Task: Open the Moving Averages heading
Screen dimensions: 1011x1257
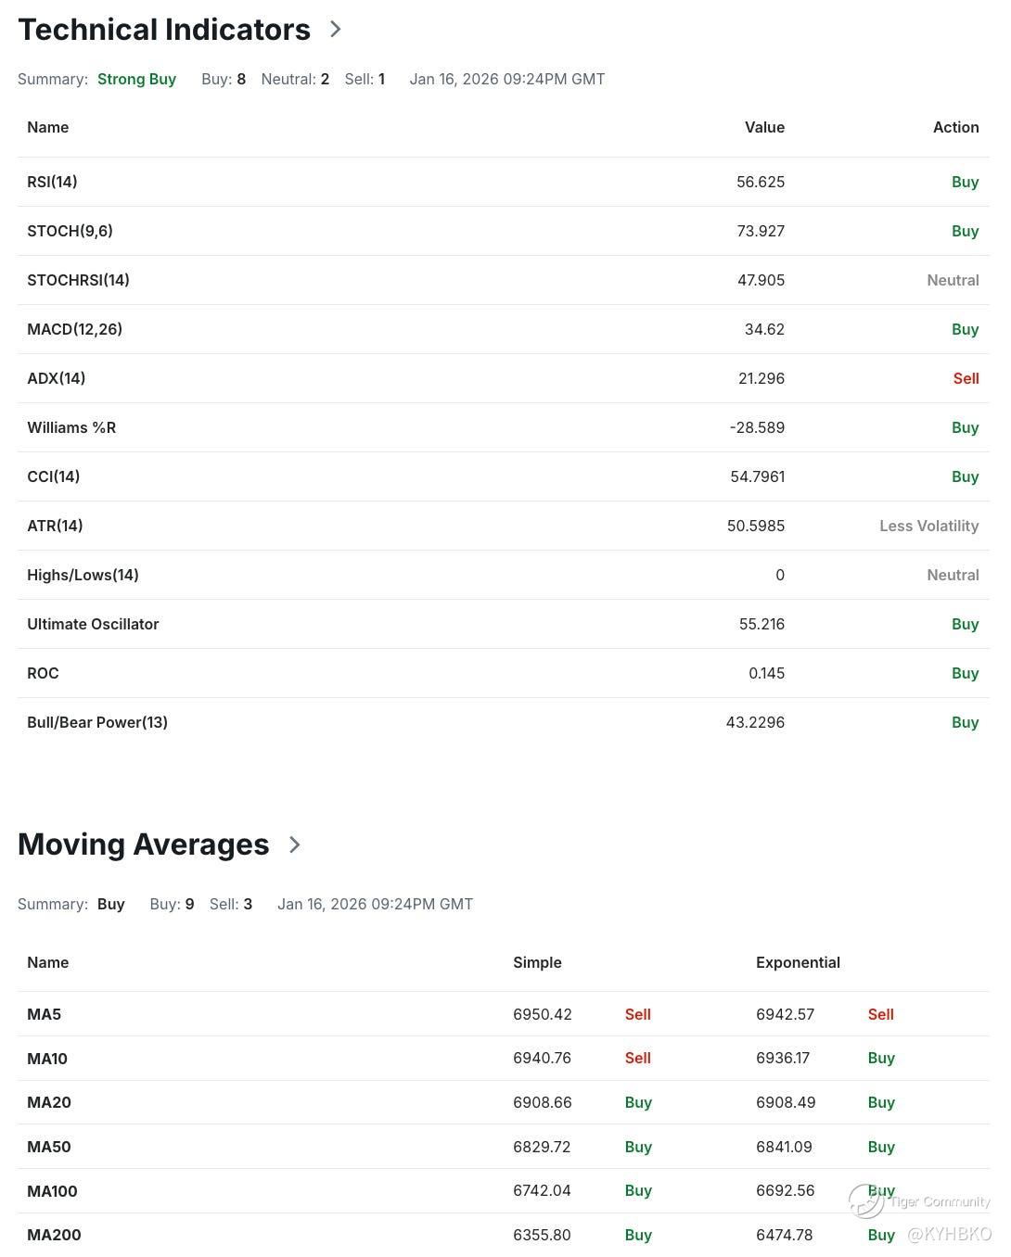Action: (x=144, y=844)
